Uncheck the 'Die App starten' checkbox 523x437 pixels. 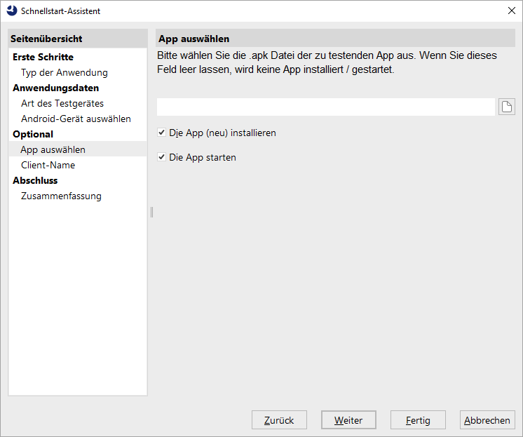coord(162,158)
